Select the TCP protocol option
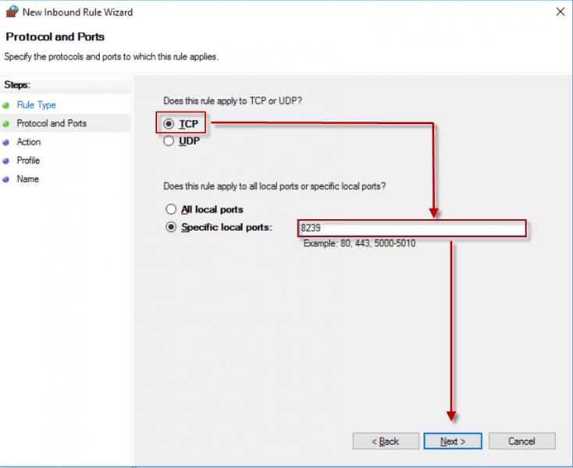Image resolution: width=573 pixels, height=468 pixels. 169,124
